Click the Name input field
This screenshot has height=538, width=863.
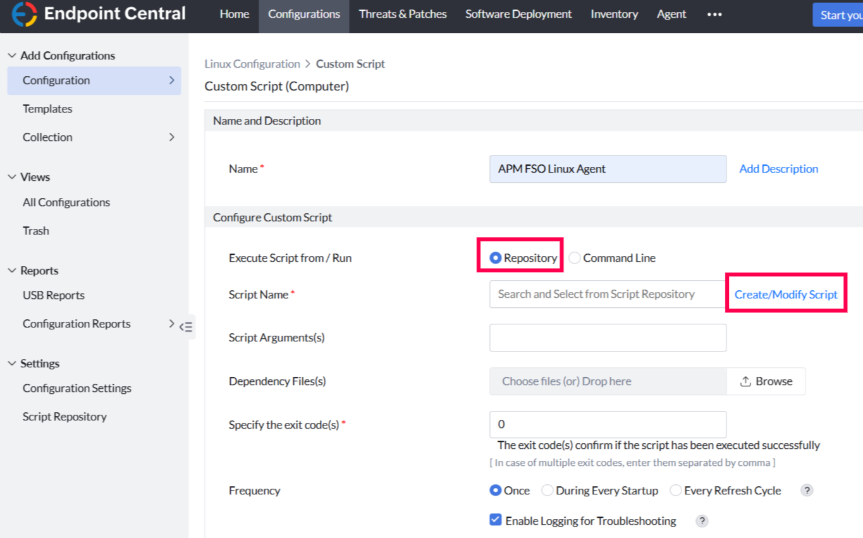click(608, 169)
